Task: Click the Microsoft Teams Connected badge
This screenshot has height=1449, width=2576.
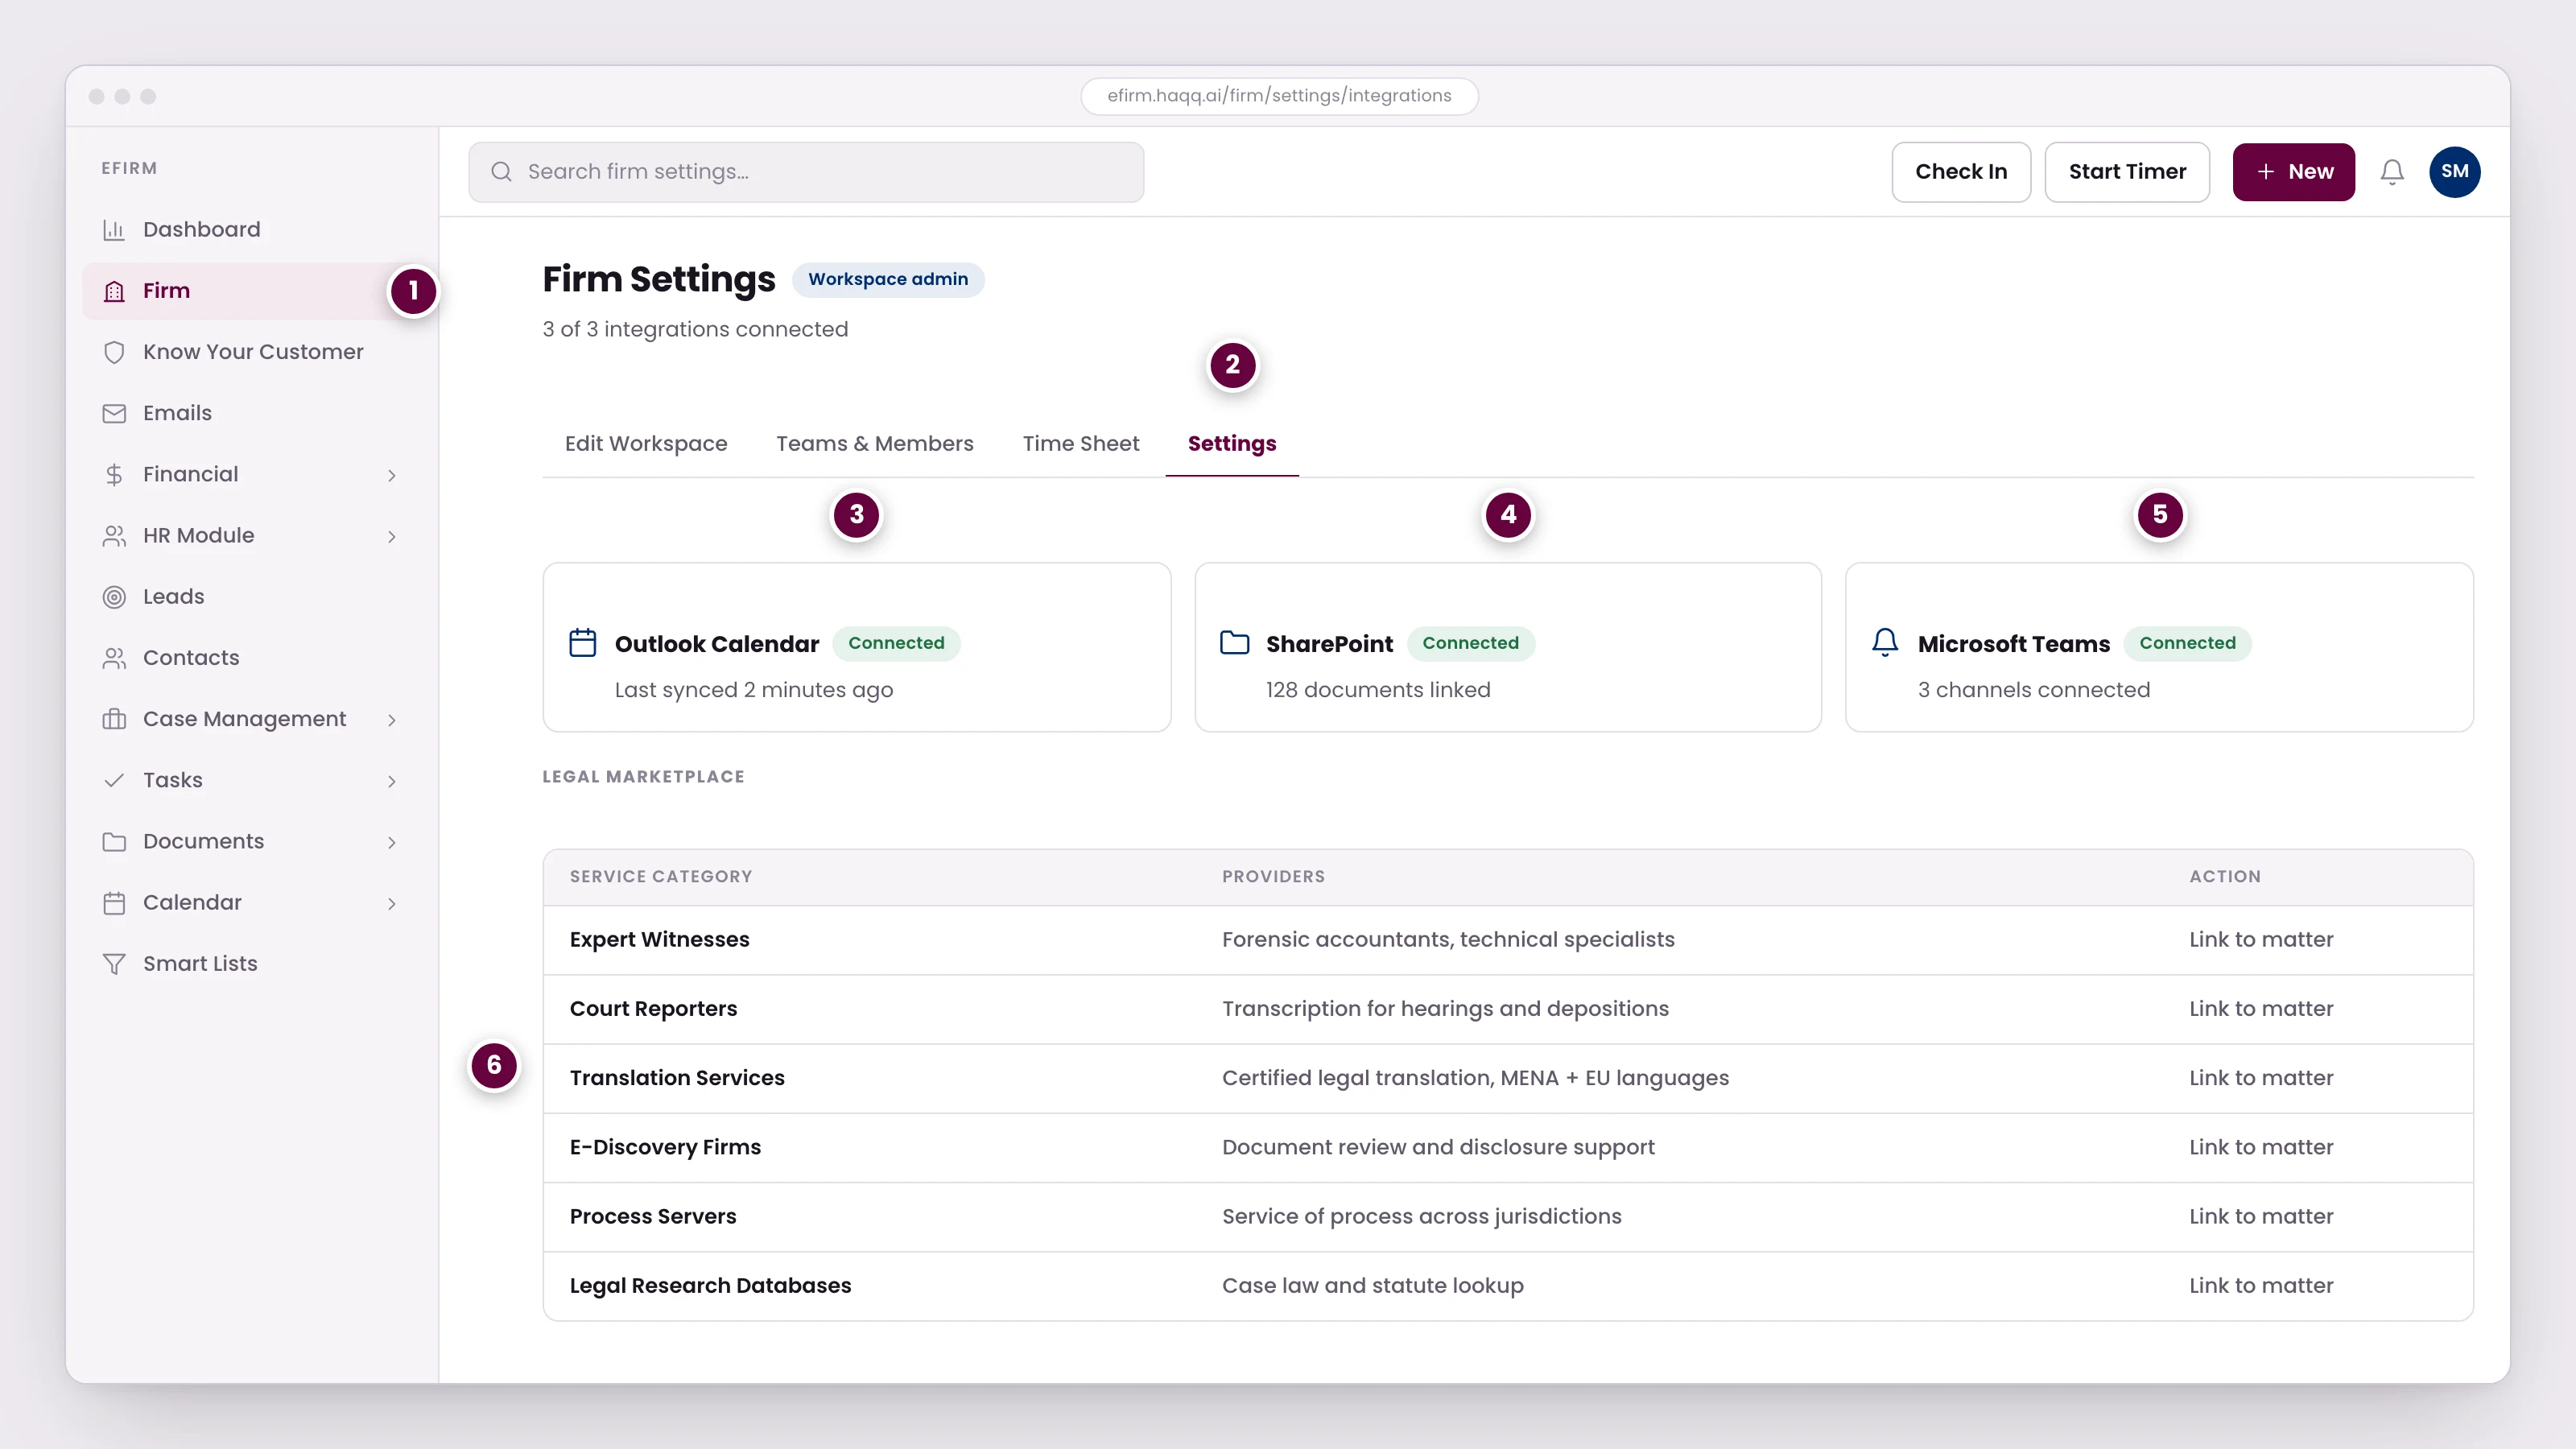Action: point(2187,643)
